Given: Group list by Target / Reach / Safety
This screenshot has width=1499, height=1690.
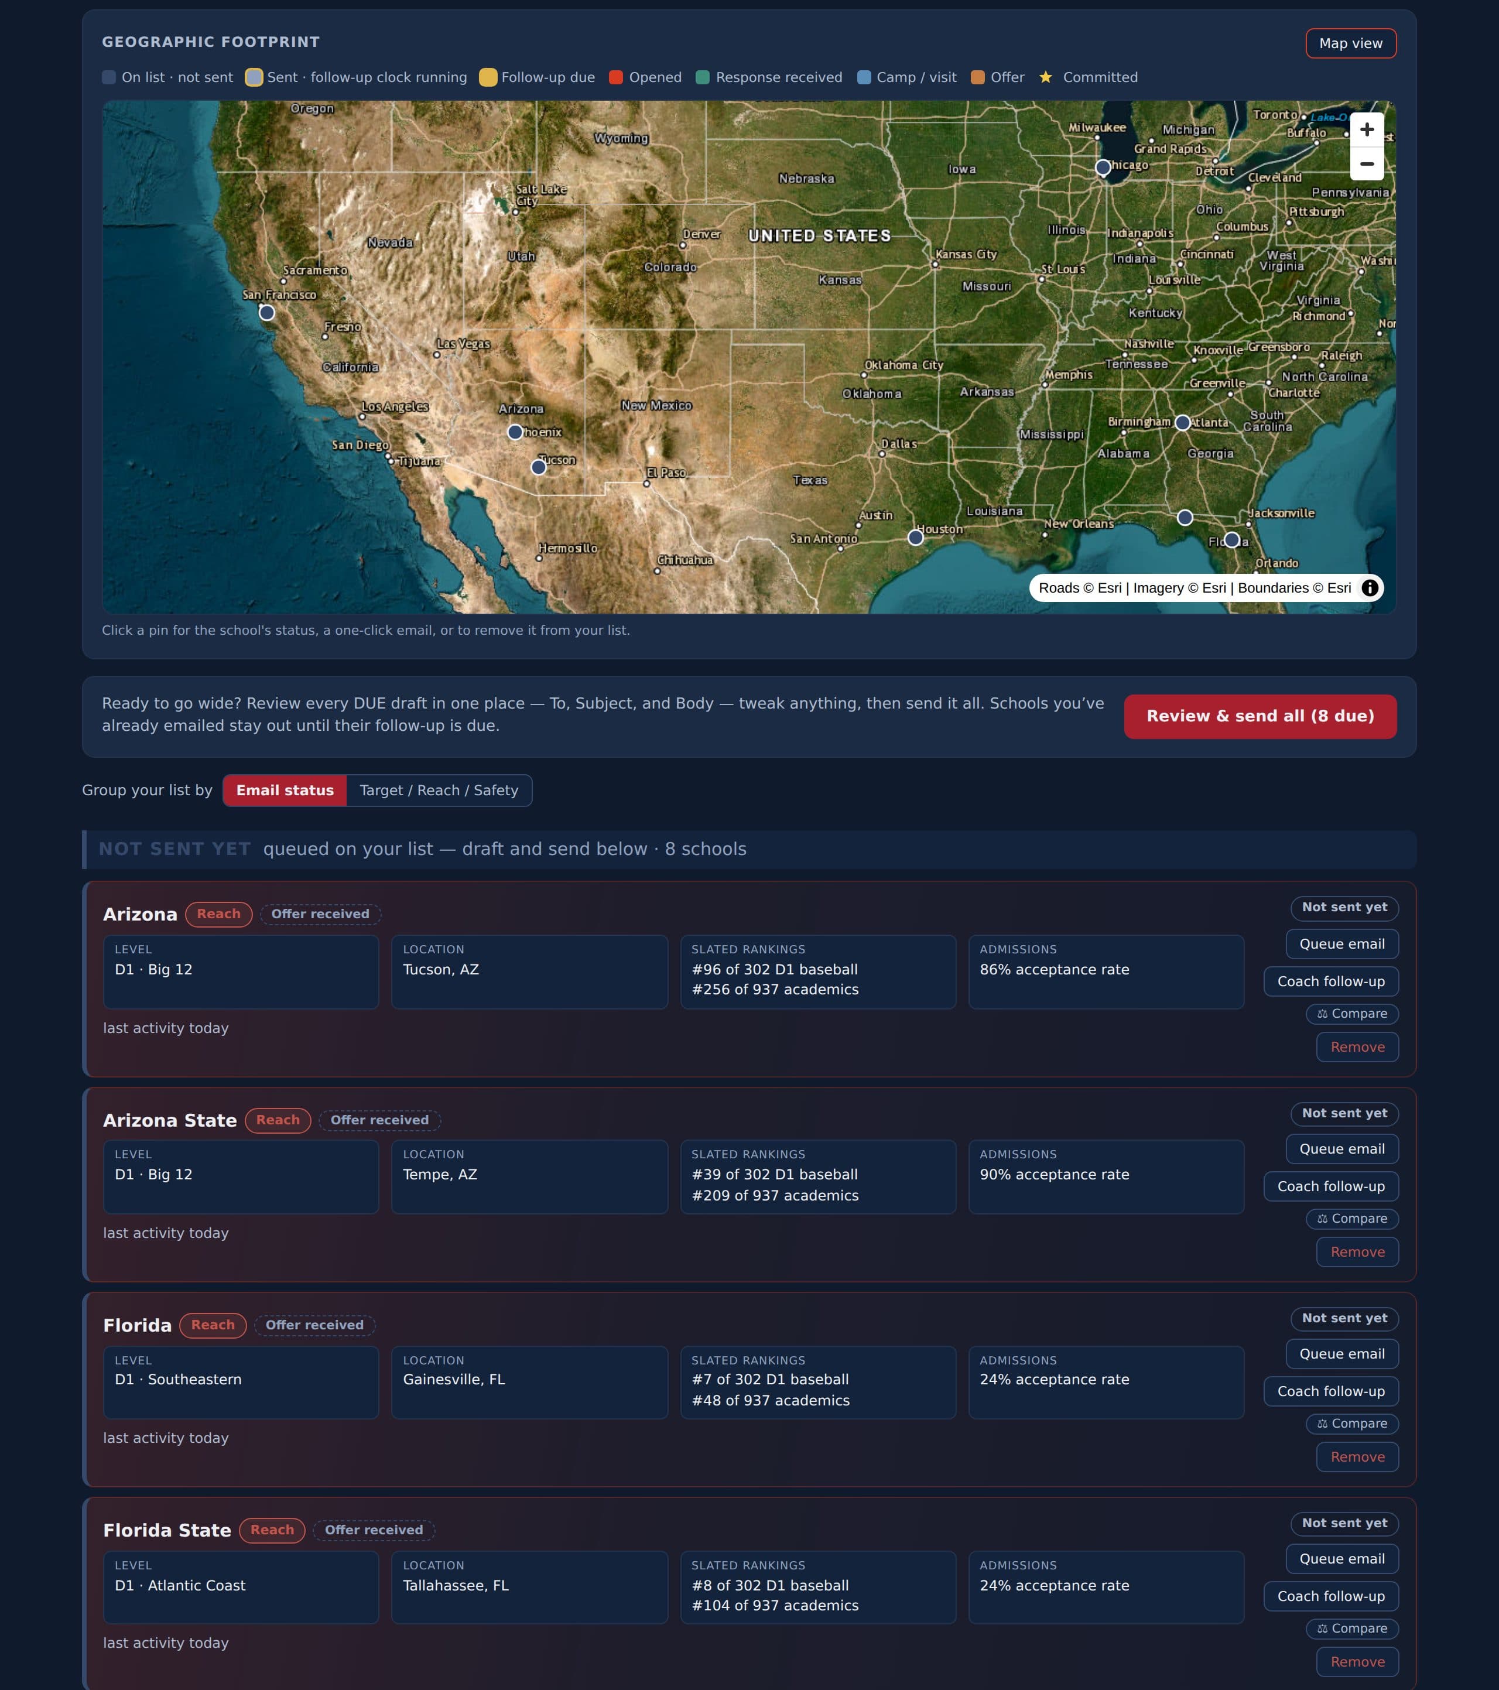Looking at the screenshot, I should pos(439,791).
